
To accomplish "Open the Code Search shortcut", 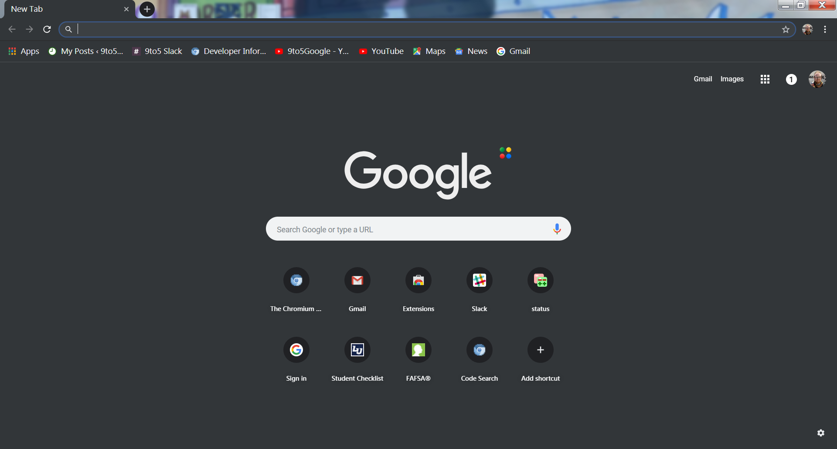I will pyautogui.click(x=479, y=350).
